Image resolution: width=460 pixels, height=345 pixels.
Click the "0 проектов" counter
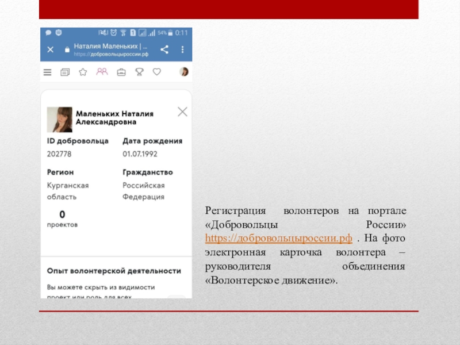click(62, 219)
